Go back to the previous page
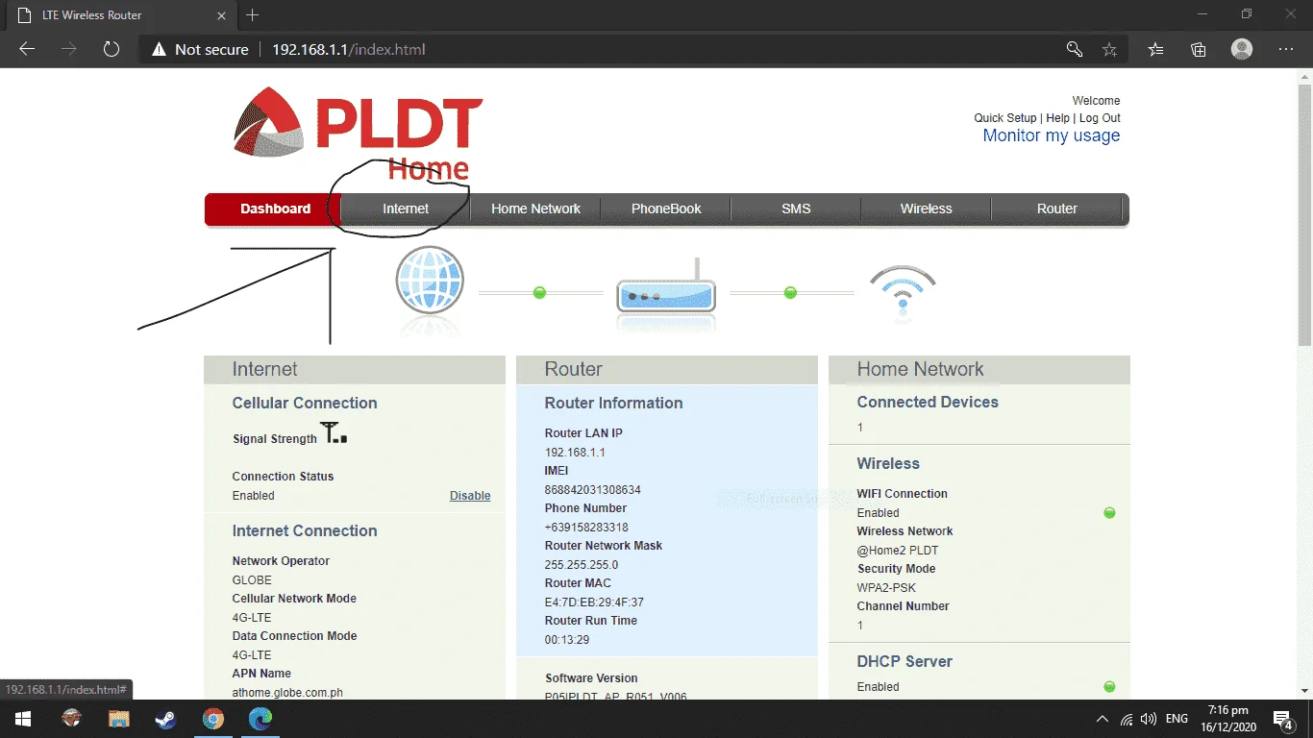The width and height of the screenshot is (1313, 738). (27, 49)
